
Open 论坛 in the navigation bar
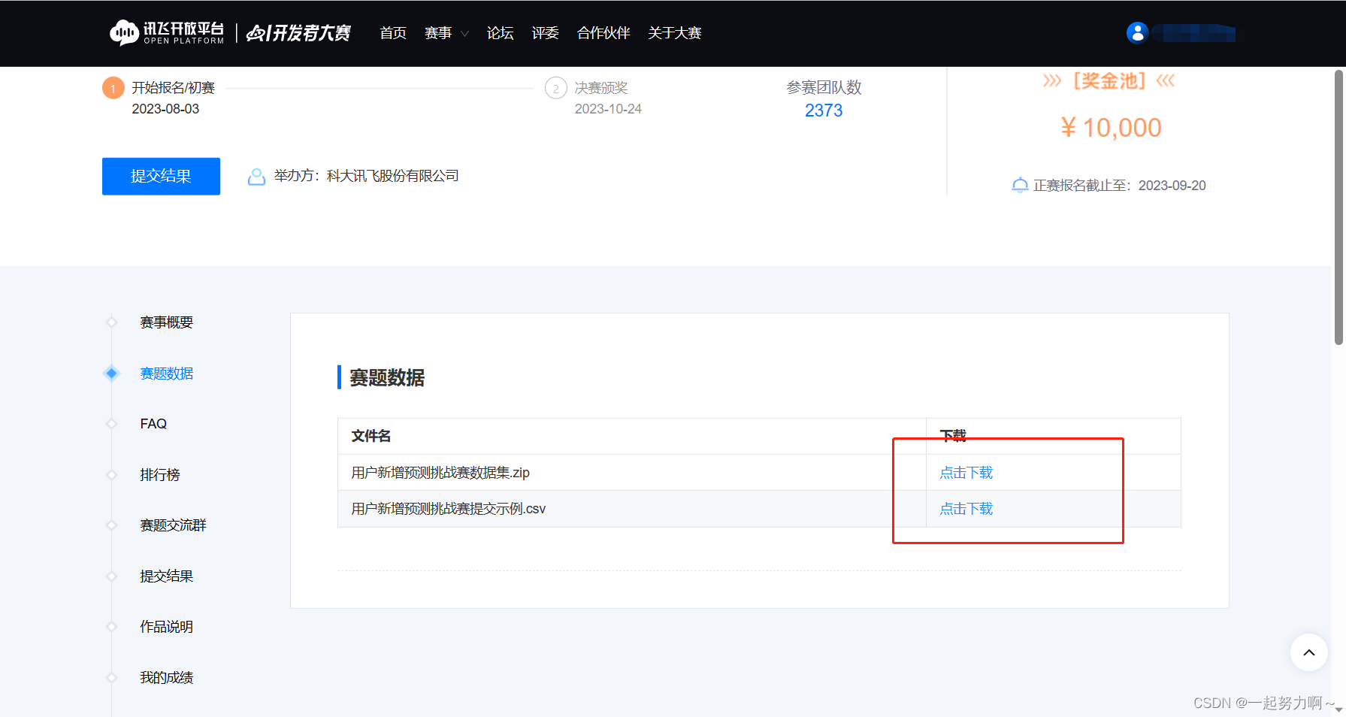pos(500,33)
